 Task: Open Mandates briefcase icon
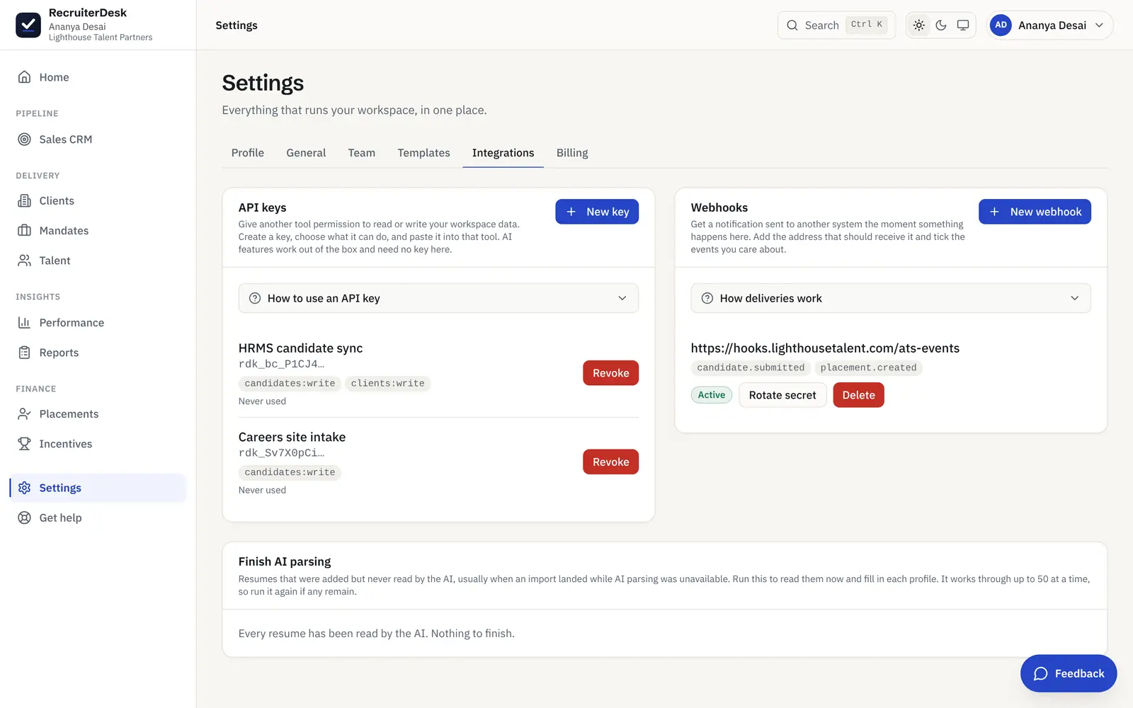point(24,231)
